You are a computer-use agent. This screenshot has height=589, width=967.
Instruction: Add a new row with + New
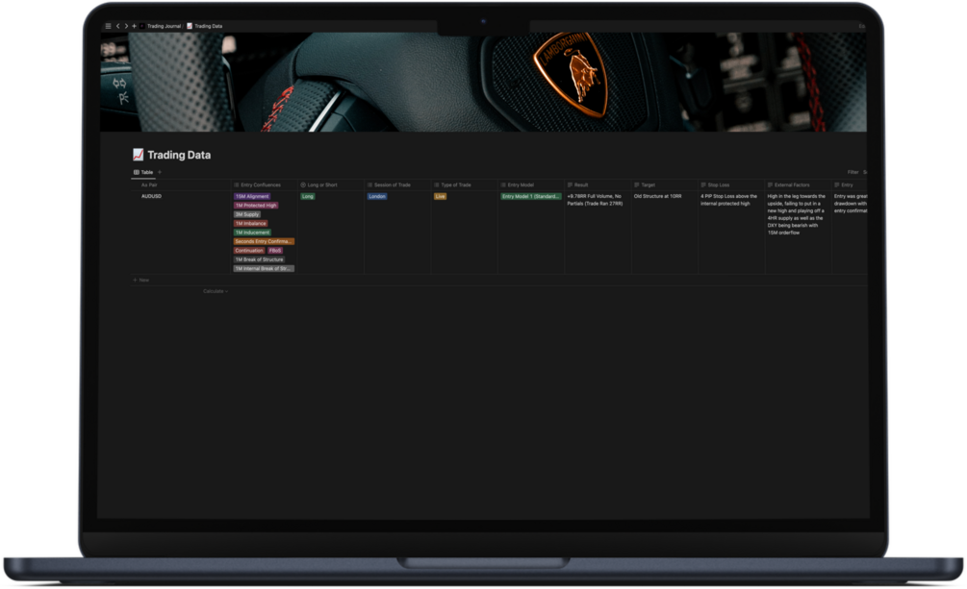(x=141, y=281)
